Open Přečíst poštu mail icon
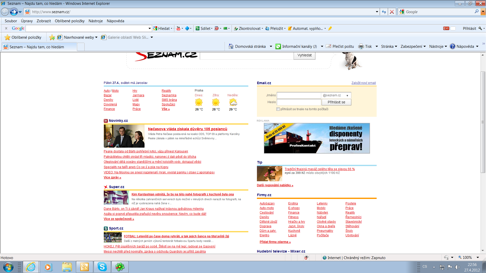This screenshot has height=273, width=486. (329, 47)
